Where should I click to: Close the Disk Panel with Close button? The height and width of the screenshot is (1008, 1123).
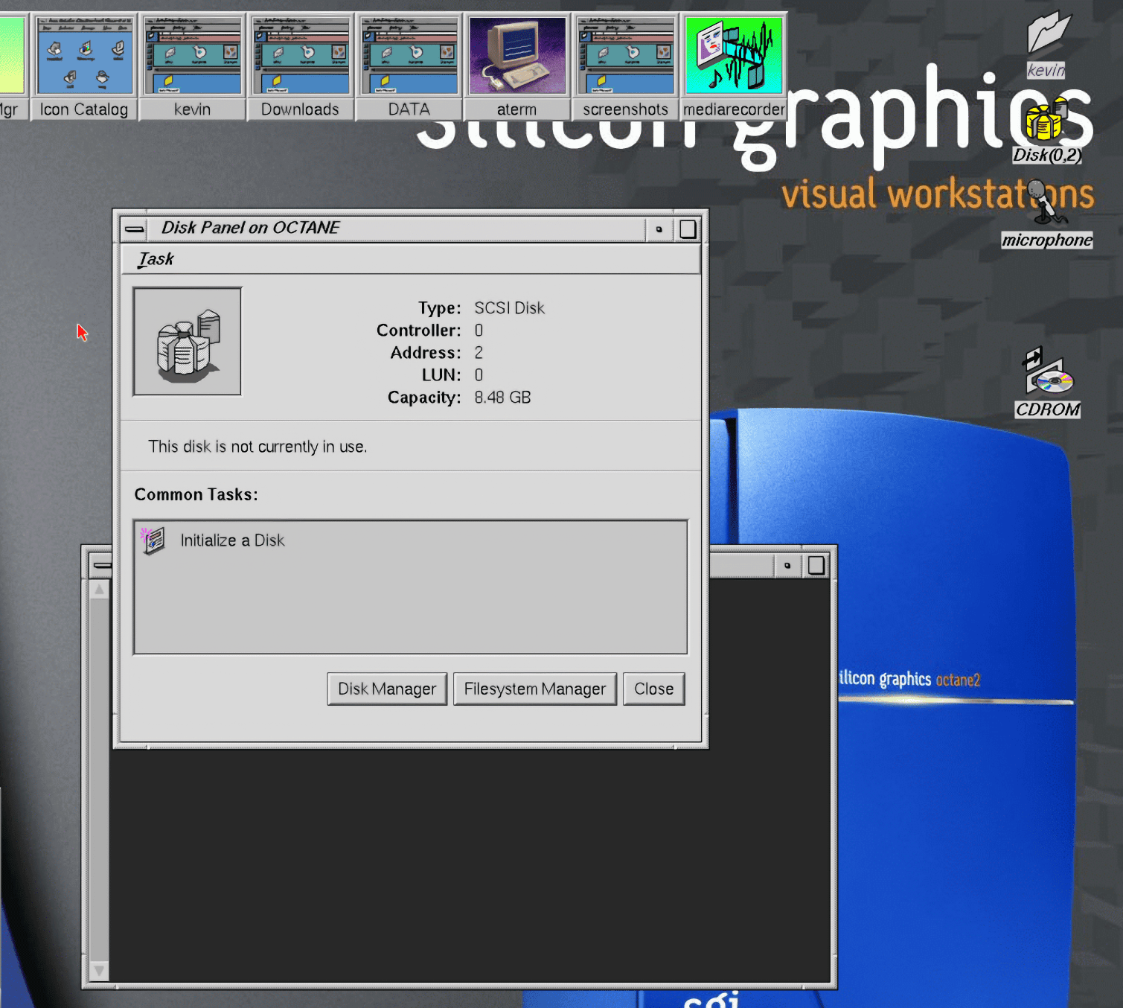653,689
